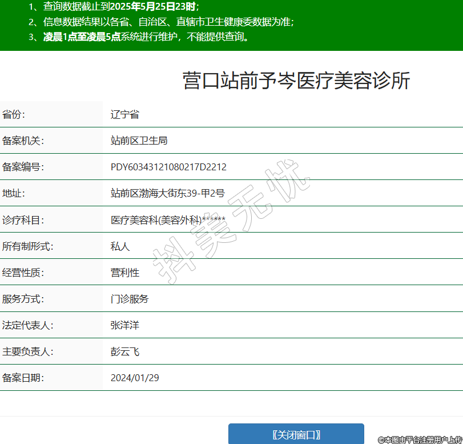
Task: Select the province value 辽宁省
Action: (124, 114)
